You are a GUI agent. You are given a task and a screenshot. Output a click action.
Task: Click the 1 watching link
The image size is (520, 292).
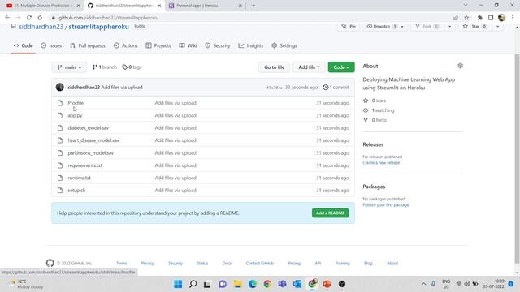(x=379, y=110)
